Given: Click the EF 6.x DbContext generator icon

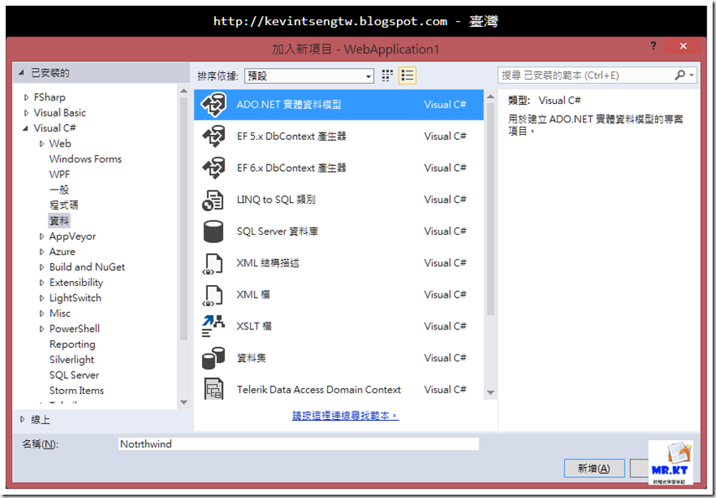Looking at the screenshot, I should (x=214, y=168).
